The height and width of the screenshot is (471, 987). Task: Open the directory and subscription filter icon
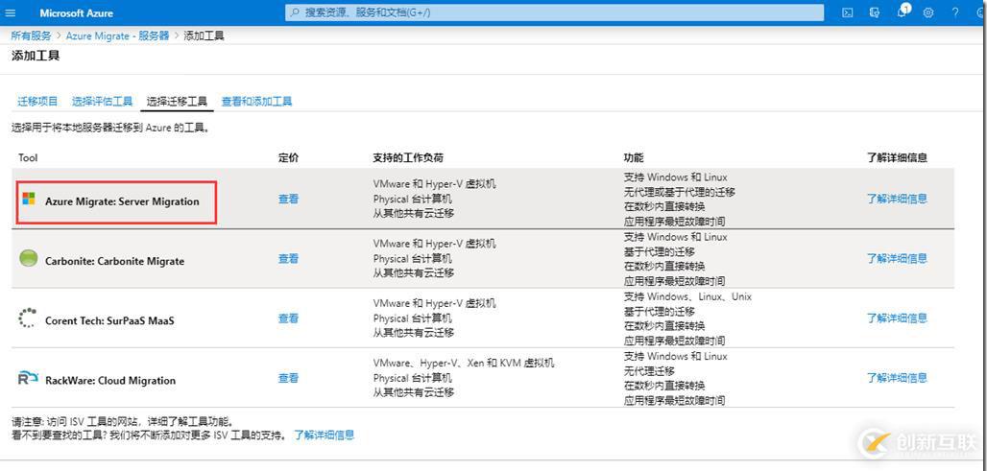click(875, 12)
